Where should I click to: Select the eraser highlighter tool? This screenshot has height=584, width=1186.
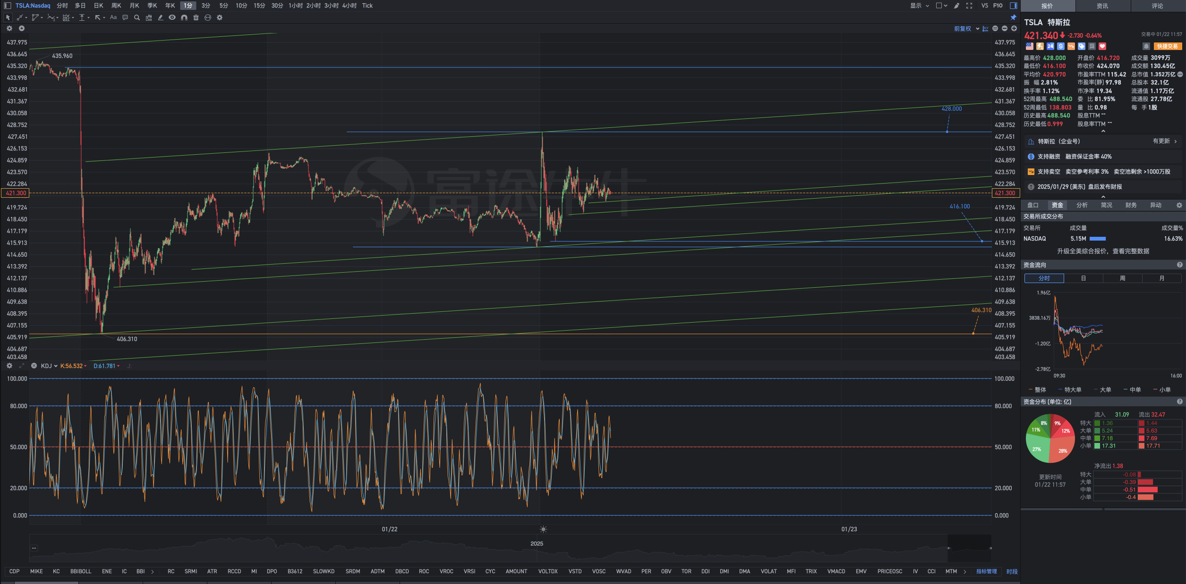(161, 17)
